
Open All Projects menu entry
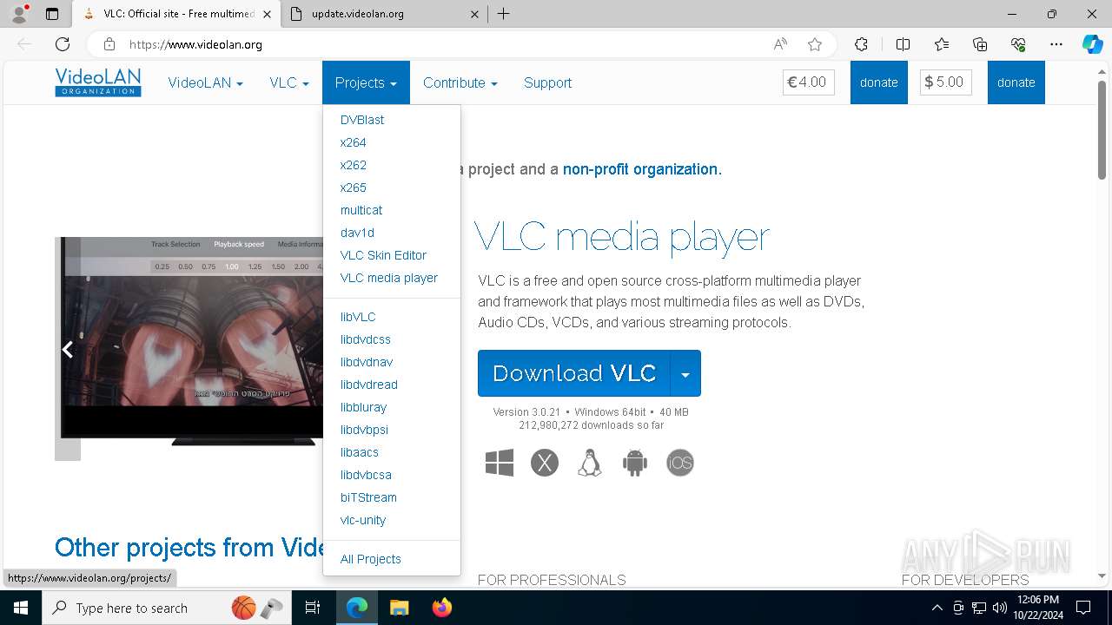(371, 559)
